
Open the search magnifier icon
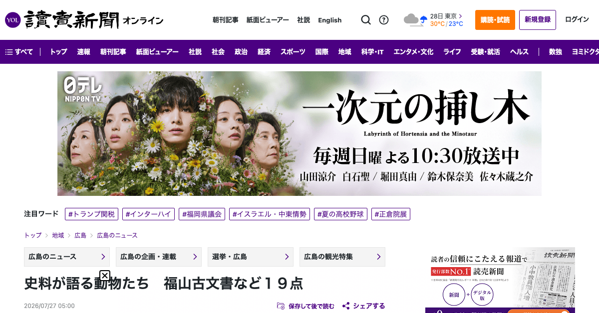click(366, 20)
